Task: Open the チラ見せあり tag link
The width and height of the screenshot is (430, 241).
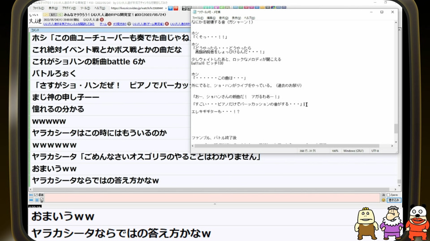Action: 120,24
